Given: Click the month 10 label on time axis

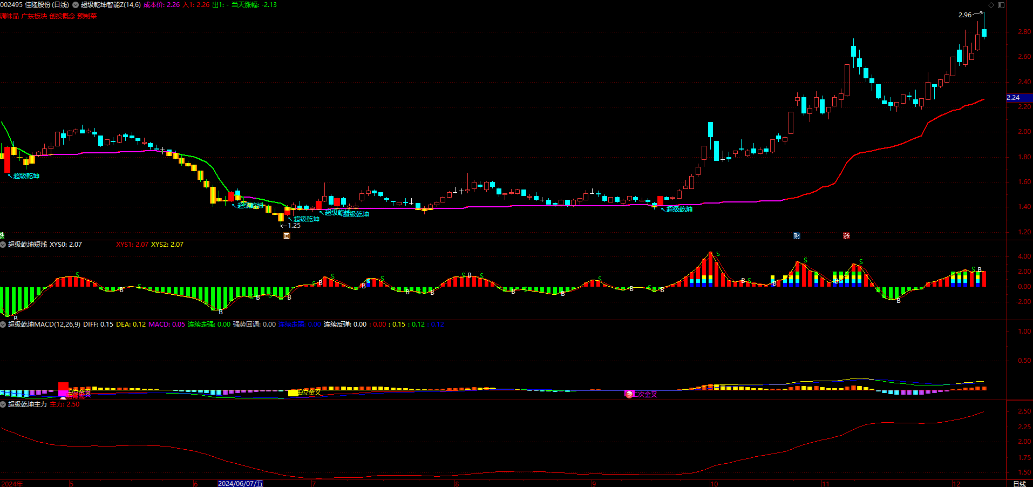Looking at the screenshot, I should tap(714, 484).
